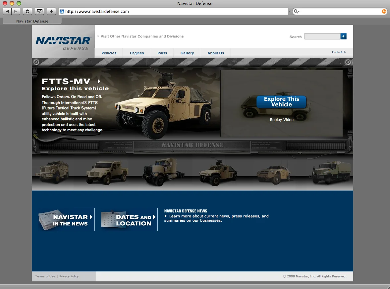The width and height of the screenshot is (390, 289).
Task: Click the Contact Us link
Action: (339, 52)
